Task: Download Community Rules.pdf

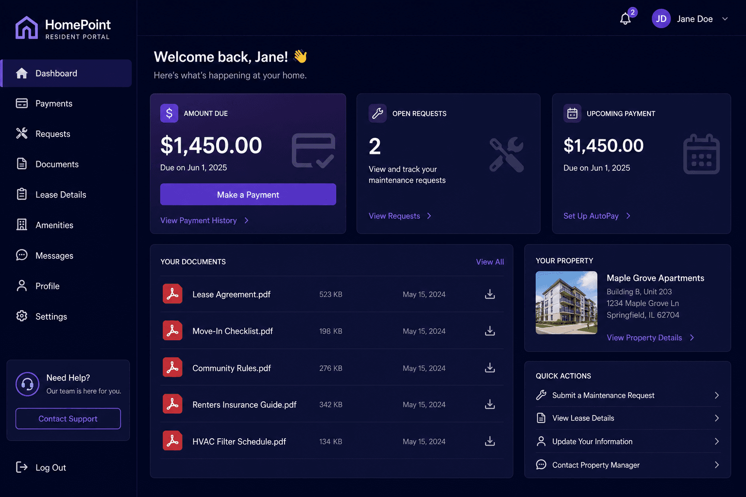Action: (x=490, y=368)
